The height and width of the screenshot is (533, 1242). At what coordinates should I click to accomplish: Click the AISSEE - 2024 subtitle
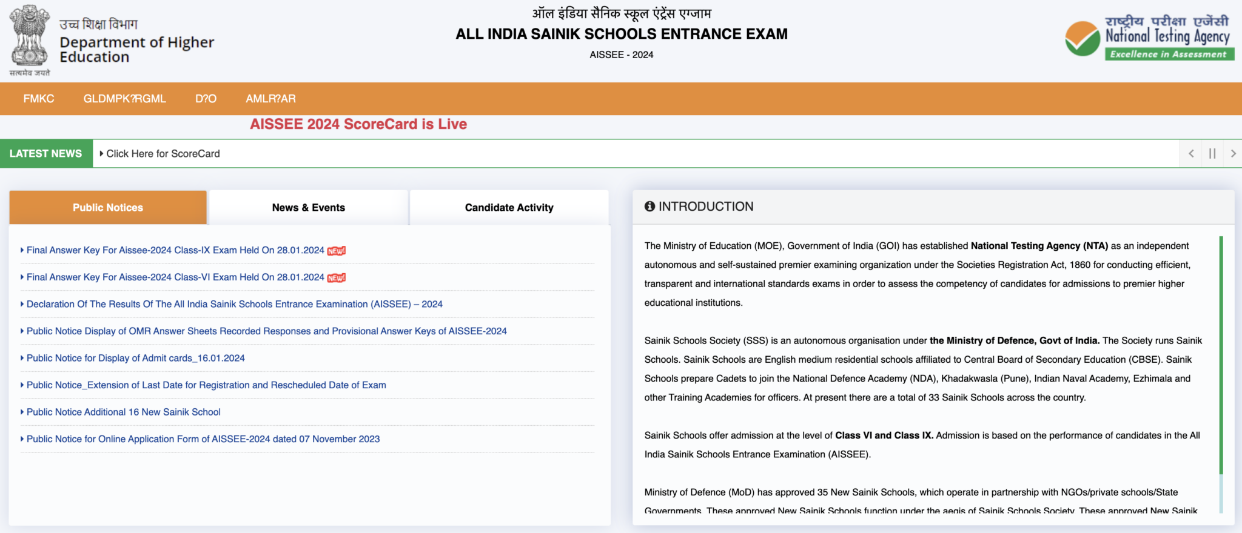click(622, 55)
